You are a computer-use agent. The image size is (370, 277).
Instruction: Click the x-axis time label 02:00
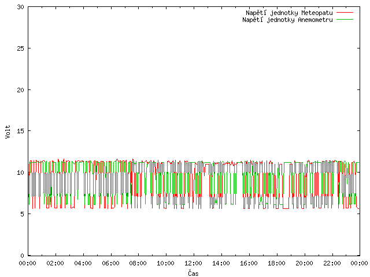(55, 263)
